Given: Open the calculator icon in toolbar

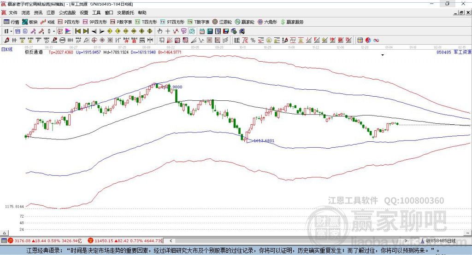Looking at the screenshot, I should tap(210, 31).
